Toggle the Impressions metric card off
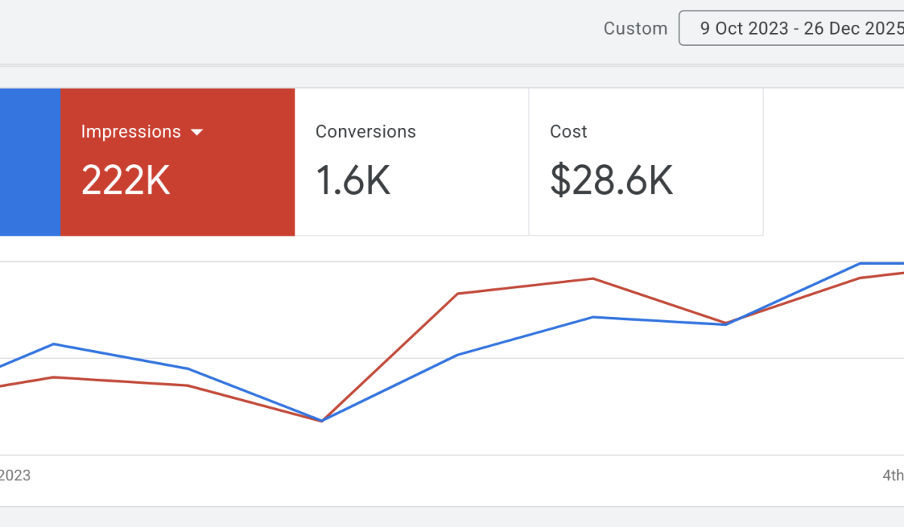Viewport: 904px width, 527px height. point(177,161)
